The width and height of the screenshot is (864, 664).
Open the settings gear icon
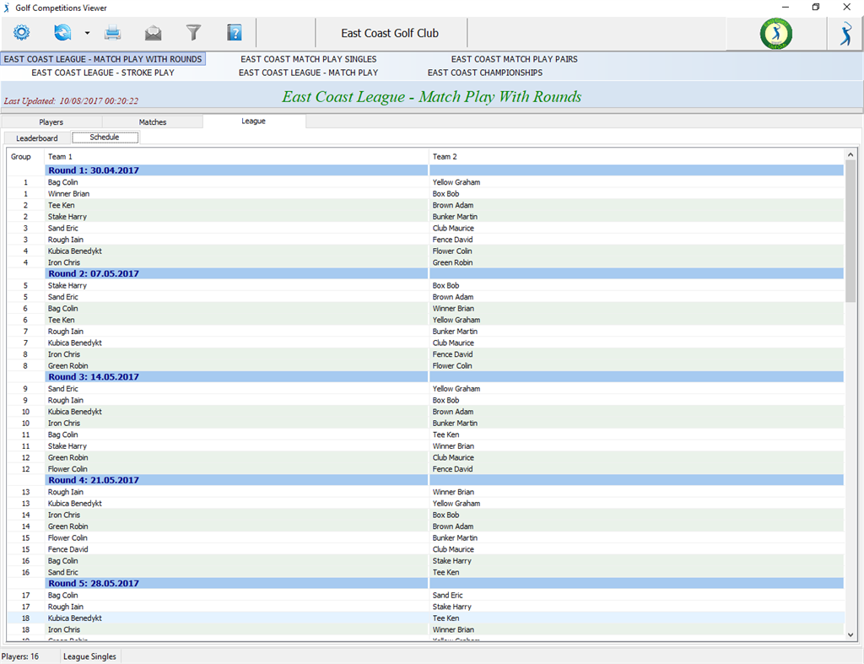21,33
